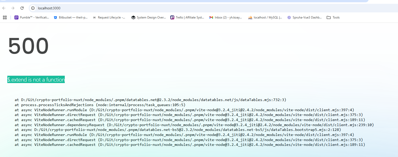The height and width of the screenshot is (157, 398).
Task: Click the "$.extend is not a function" message
Action: pos(36,80)
